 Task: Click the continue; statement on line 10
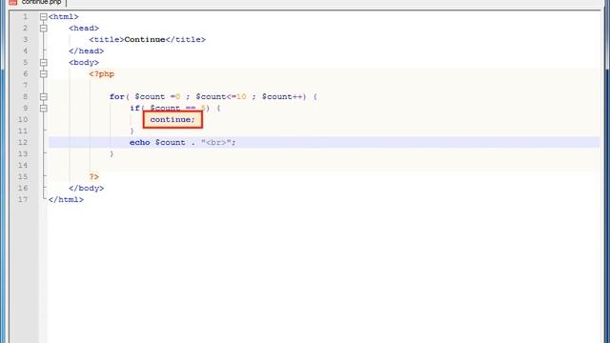(173, 119)
